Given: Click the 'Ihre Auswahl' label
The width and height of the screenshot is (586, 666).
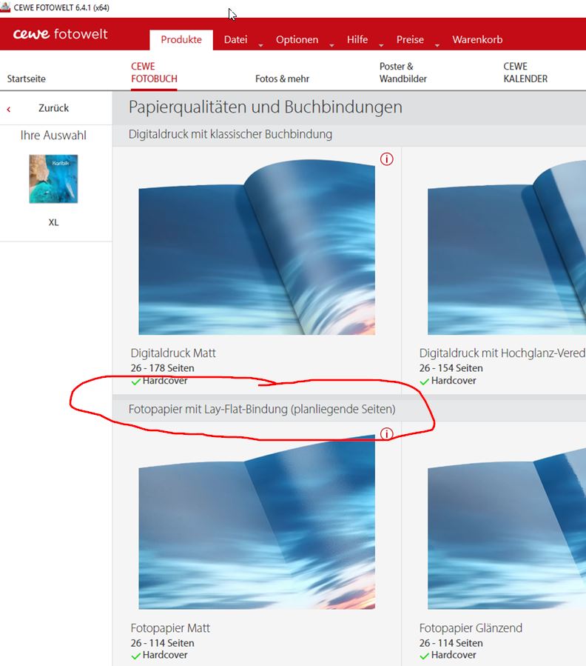Looking at the screenshot, I should pyautogui.click(x=53, y=135).
